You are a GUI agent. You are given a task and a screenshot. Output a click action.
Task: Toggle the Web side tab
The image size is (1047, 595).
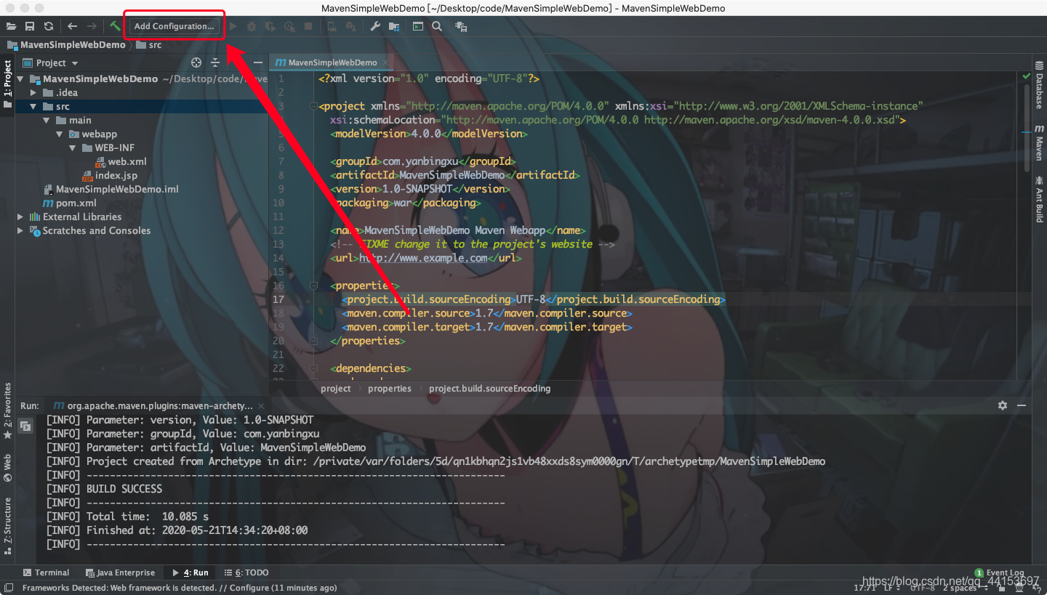7,469
